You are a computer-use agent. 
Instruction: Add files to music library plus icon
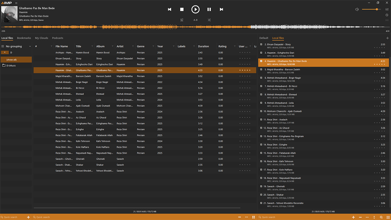click(x=28, y=217)
